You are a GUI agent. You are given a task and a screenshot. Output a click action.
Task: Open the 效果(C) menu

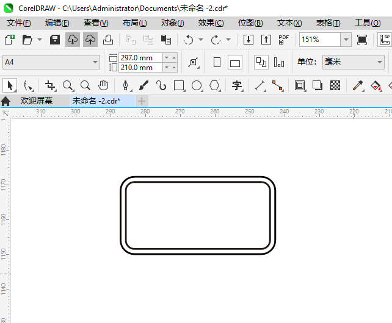pyautogui.click(x=211, y=23)
